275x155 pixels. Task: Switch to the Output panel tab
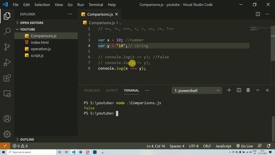pyautogui.click(x=112, y=90)
